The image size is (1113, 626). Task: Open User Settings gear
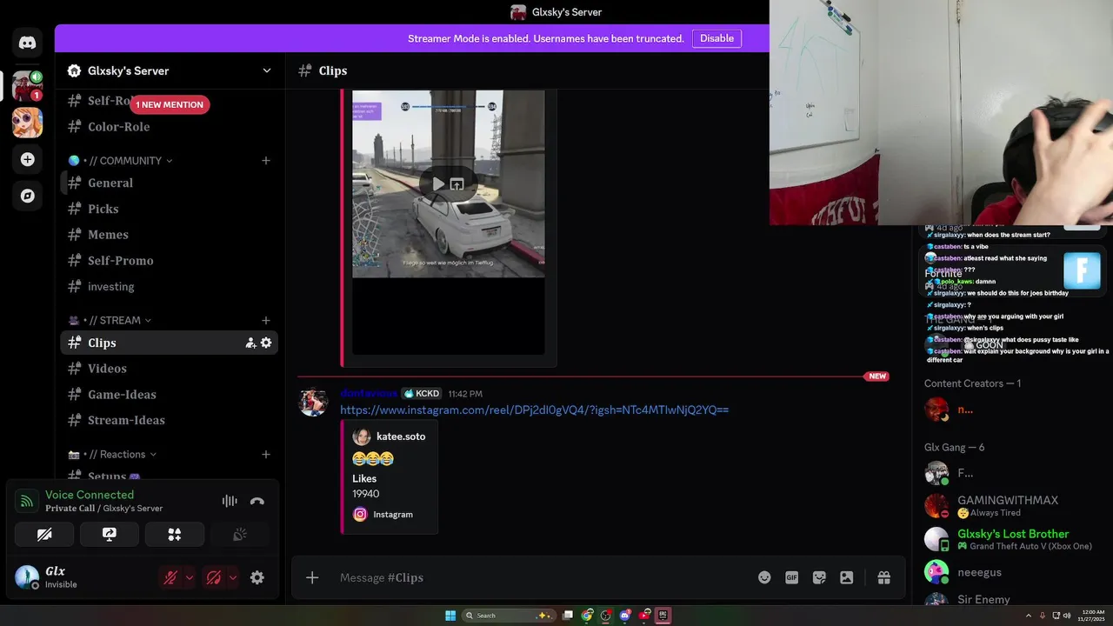point(257,577)
